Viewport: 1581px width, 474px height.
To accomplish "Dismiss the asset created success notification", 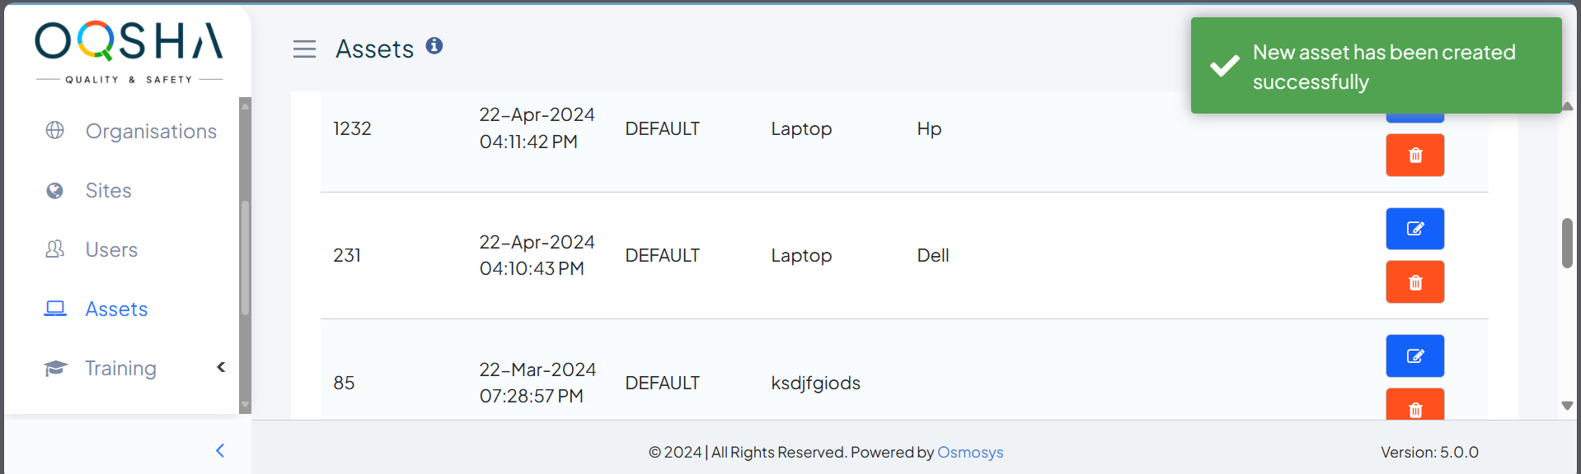I will click(x=1375, y=66).
